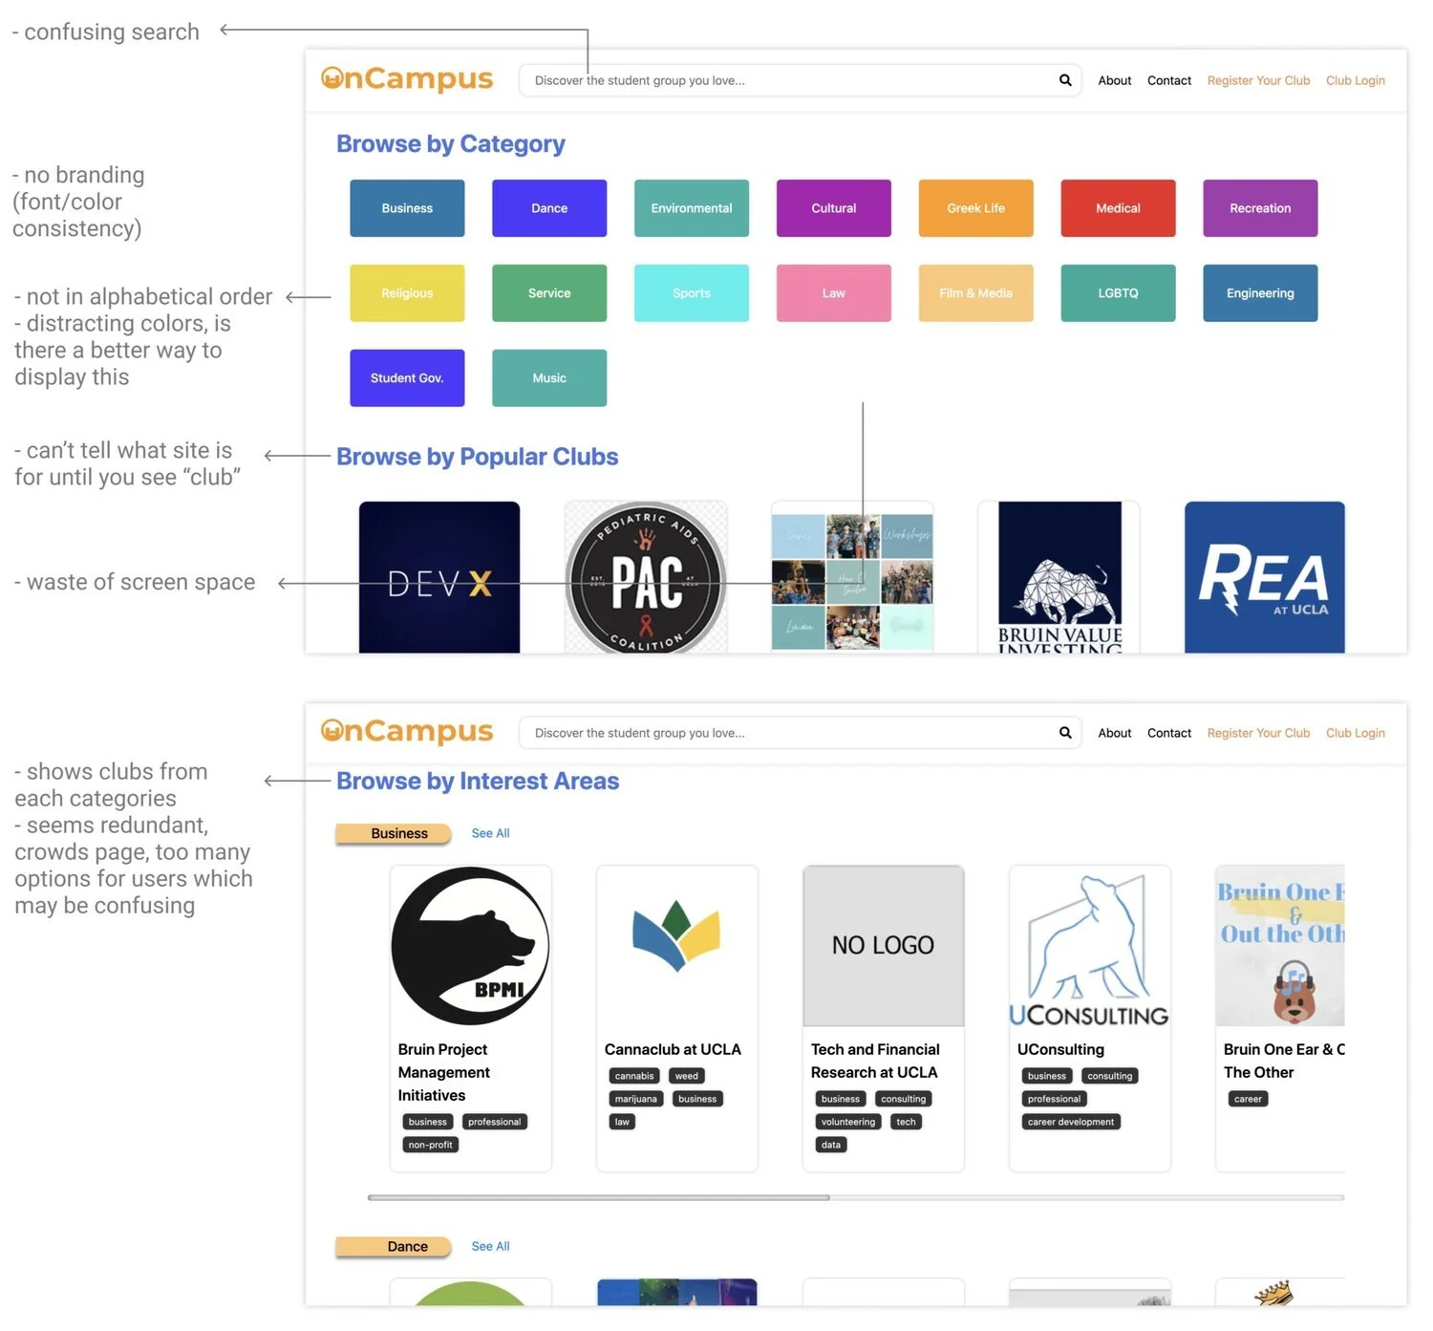Click the Dance interest area label

click(393, 1246)
